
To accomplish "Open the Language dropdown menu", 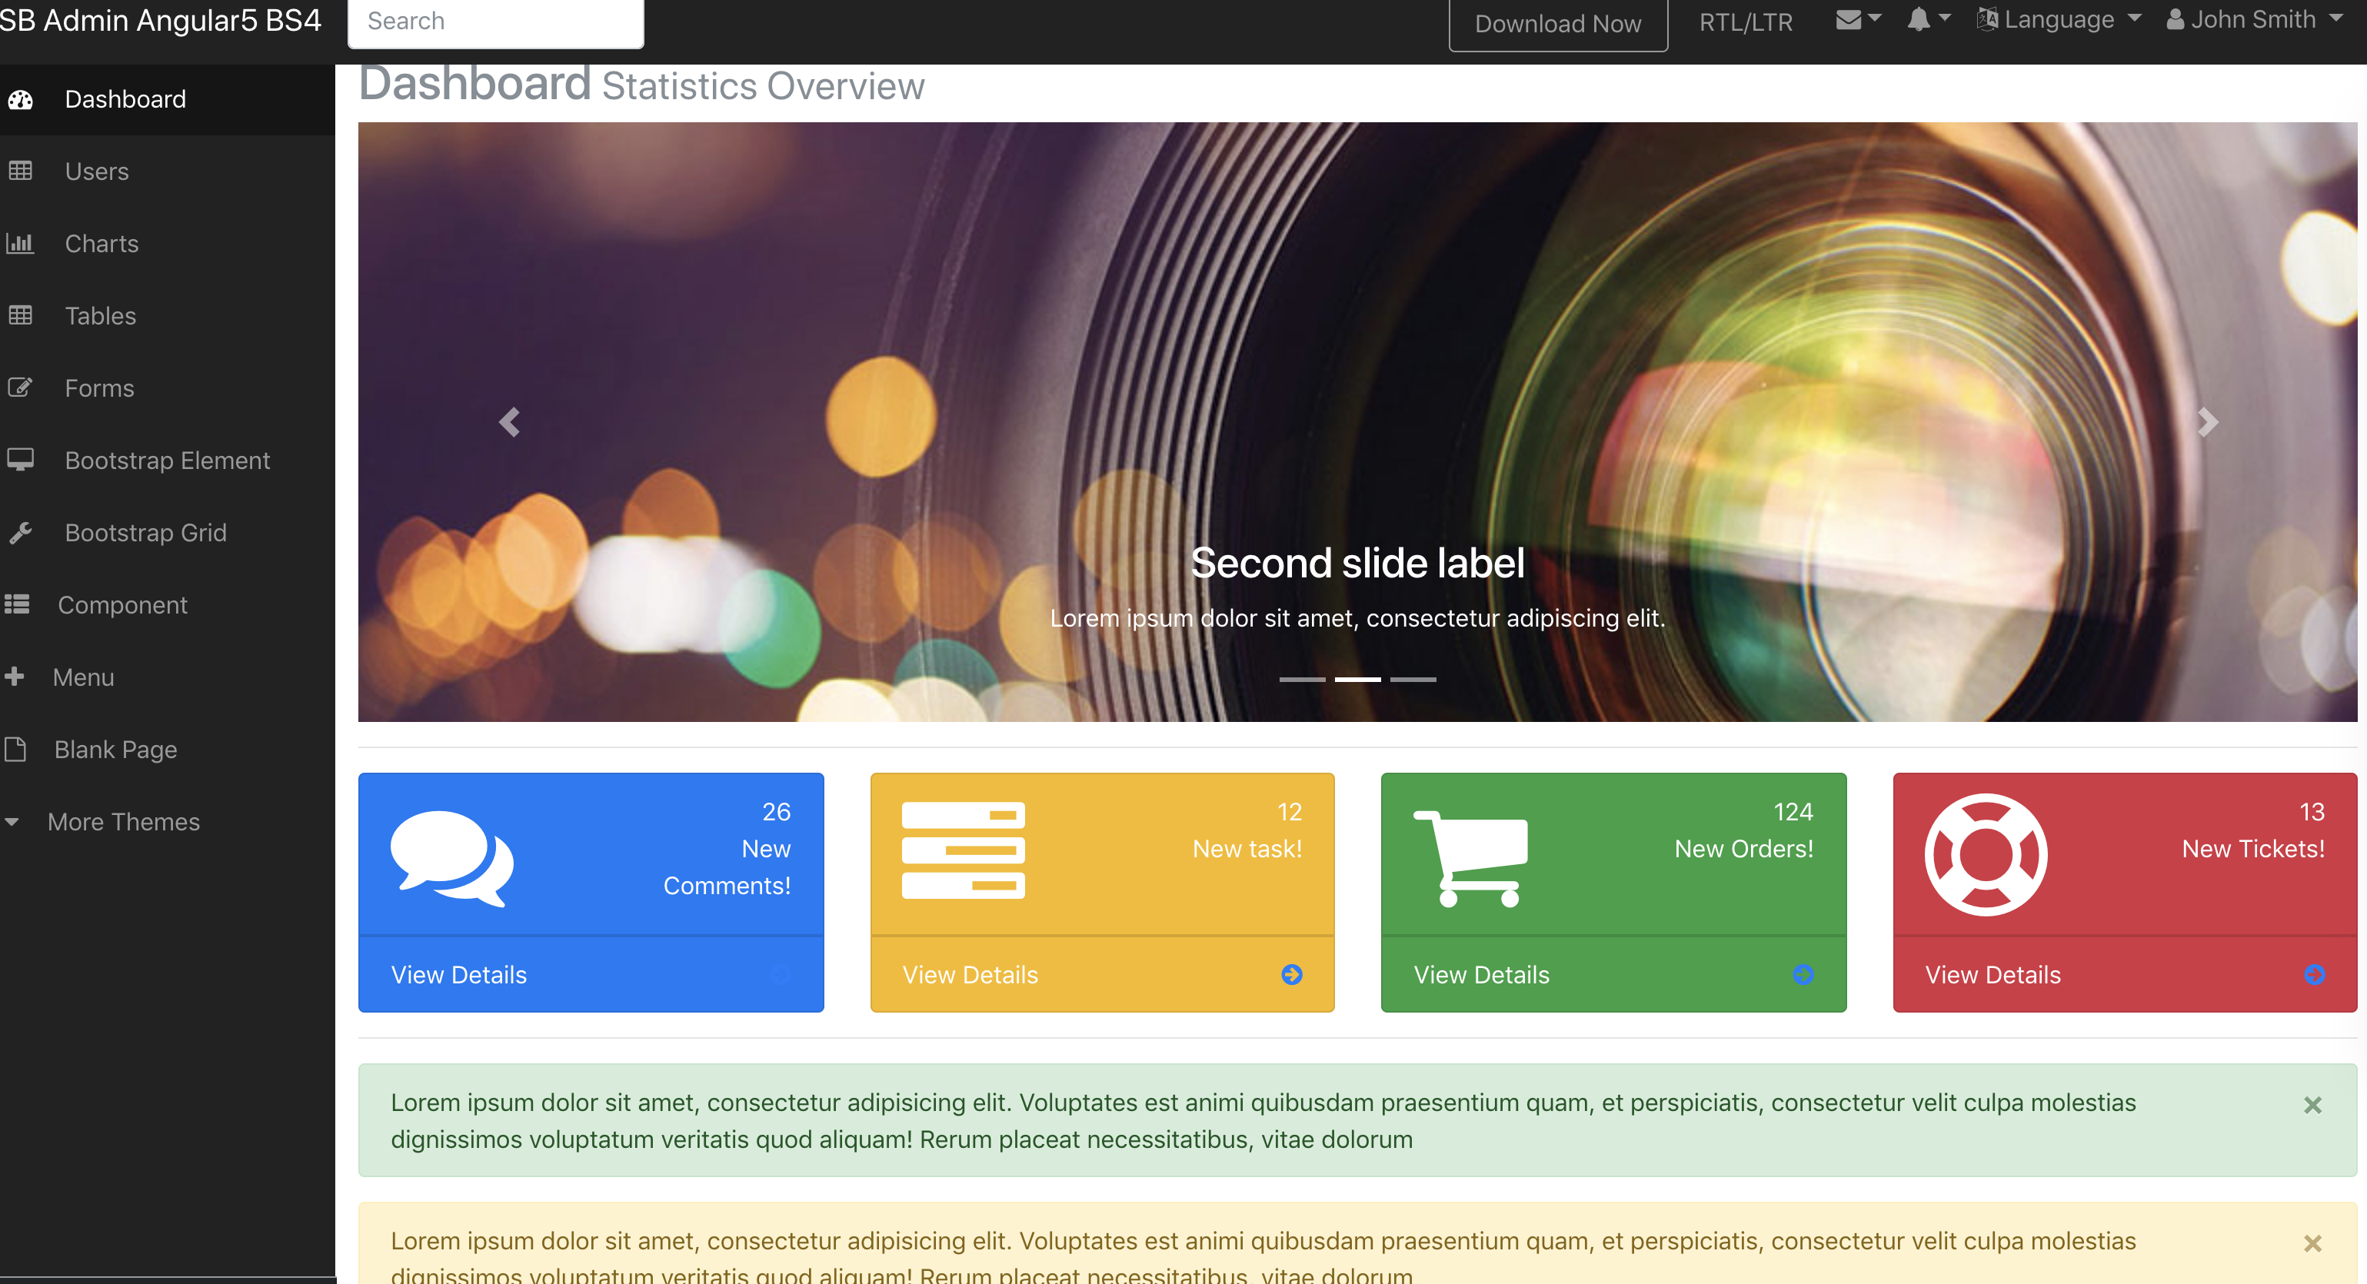I will coord(2059,20).
